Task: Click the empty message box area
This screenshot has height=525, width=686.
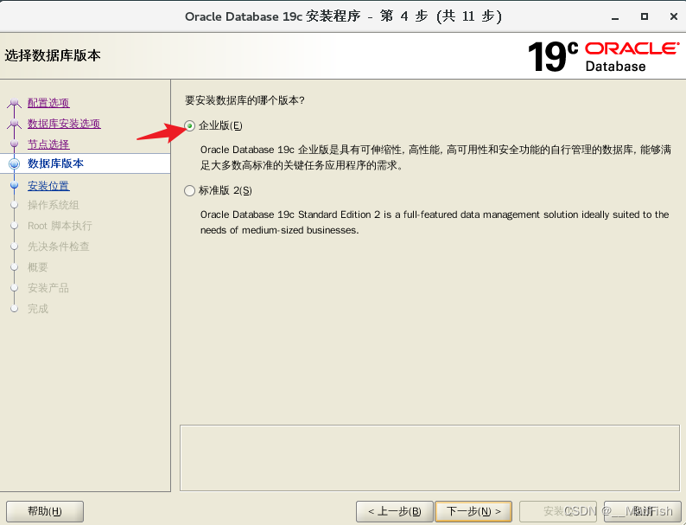Action: [429, 458]
